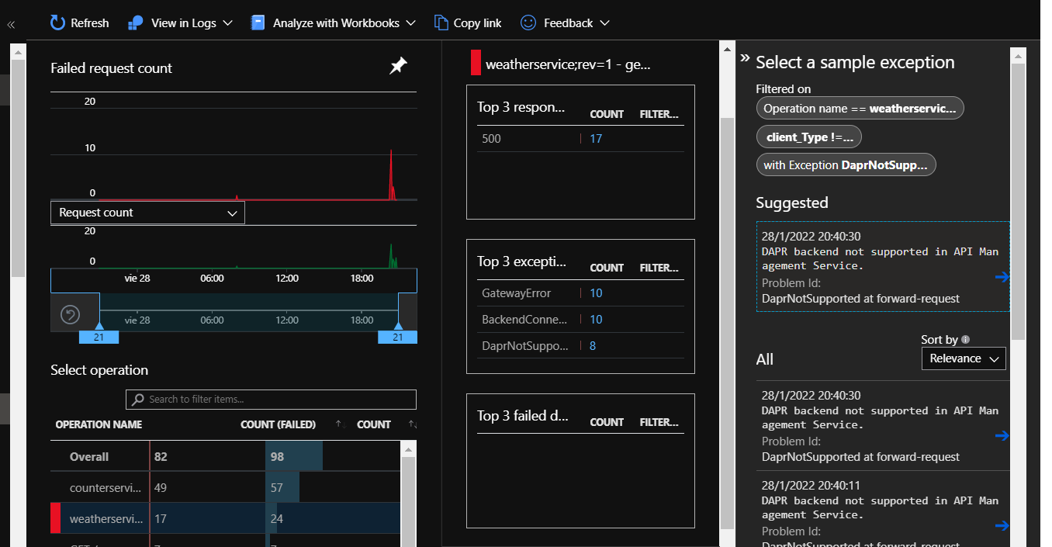The height and width of the screenshot is (547, 1052).
Task: Collapse the sample exception panel with double chevron
Action: tap(745, 58)
